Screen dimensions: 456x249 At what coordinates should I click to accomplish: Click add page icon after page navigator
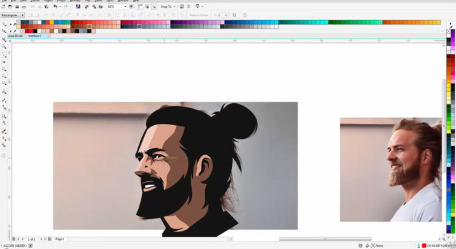tap(50, 239)
